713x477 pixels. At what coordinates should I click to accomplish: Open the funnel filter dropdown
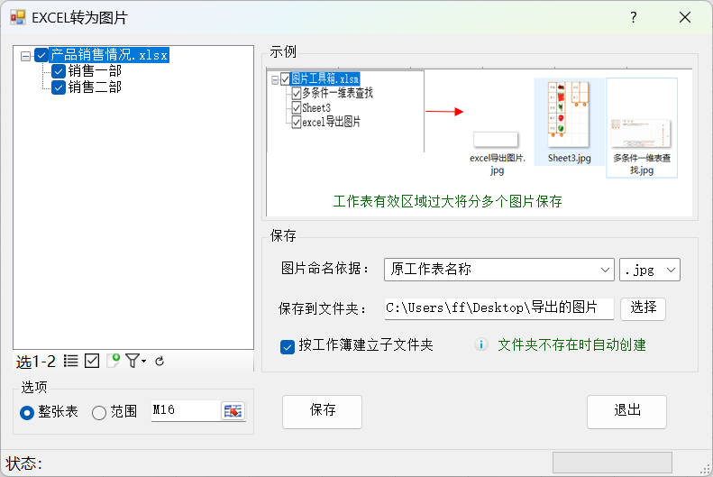(135, 362)
